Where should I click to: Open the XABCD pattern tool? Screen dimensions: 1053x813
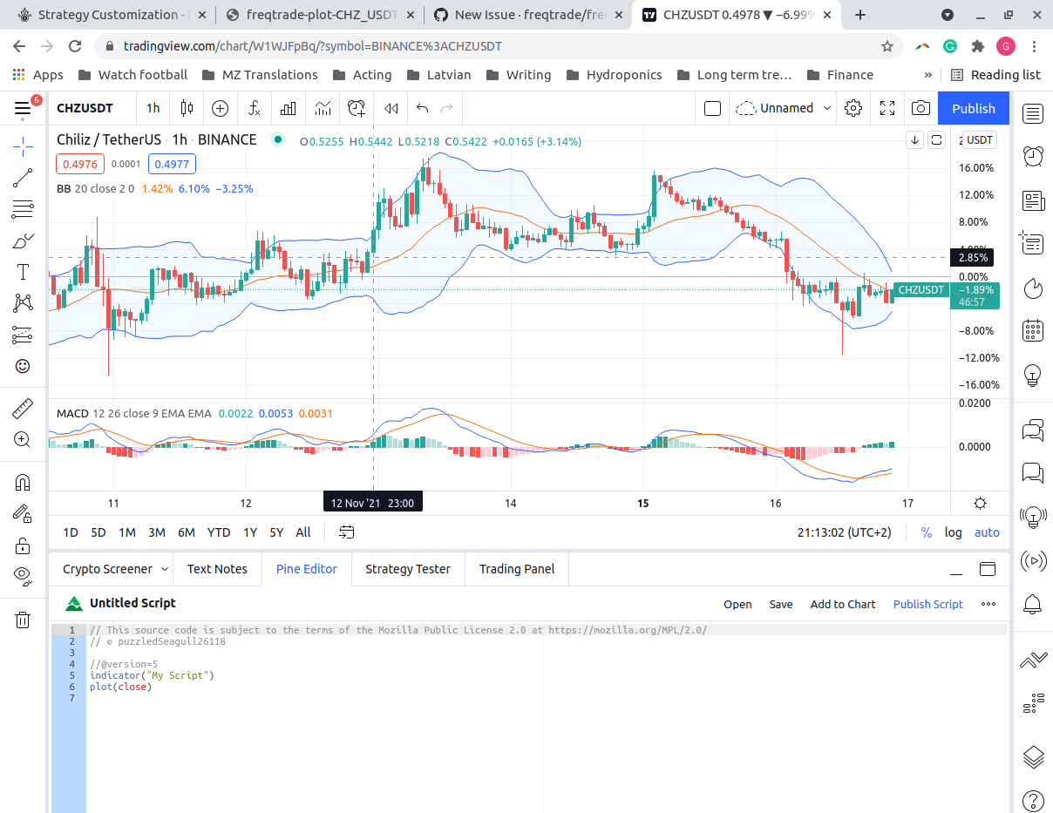pyautogui.click(x=22, y=303)
